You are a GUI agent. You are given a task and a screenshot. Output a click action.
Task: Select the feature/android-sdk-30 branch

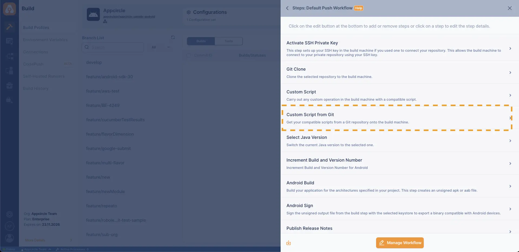109,77
